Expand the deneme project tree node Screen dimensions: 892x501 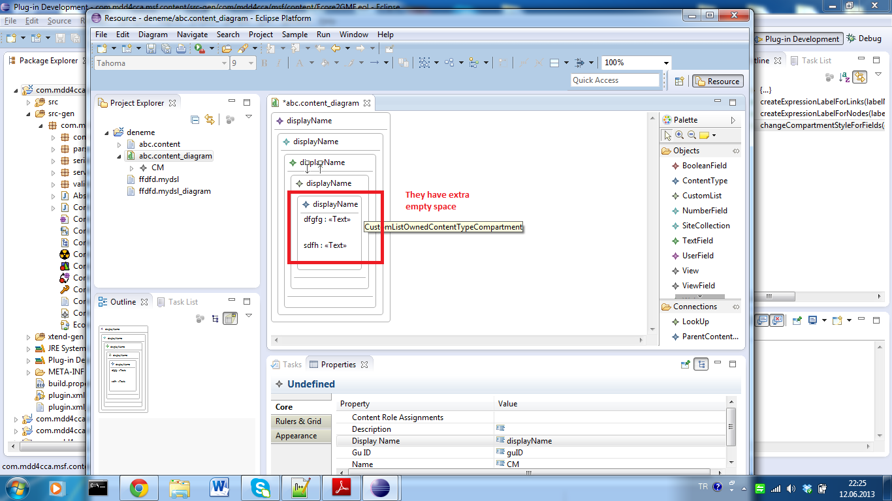point(107,132)
